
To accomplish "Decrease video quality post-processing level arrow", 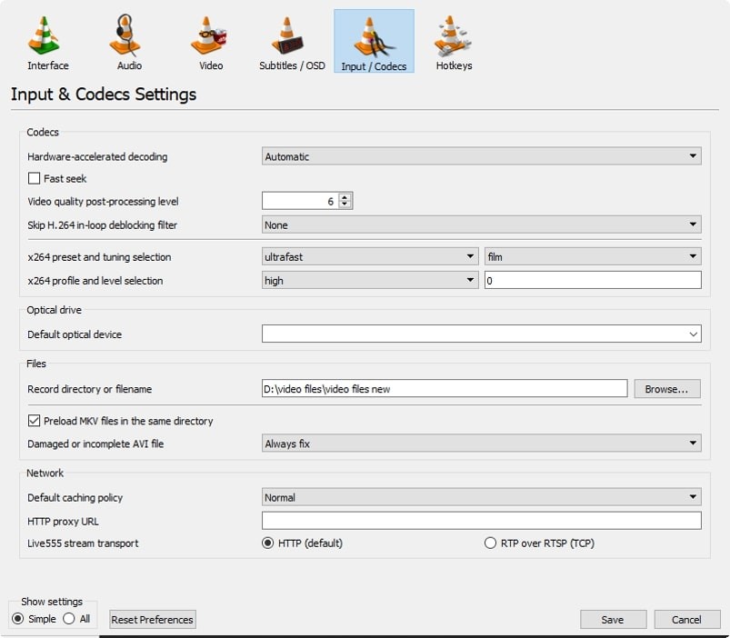I will [x=345, y=204].
